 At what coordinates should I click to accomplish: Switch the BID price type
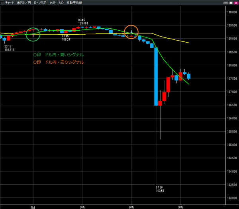click(61, 3)
